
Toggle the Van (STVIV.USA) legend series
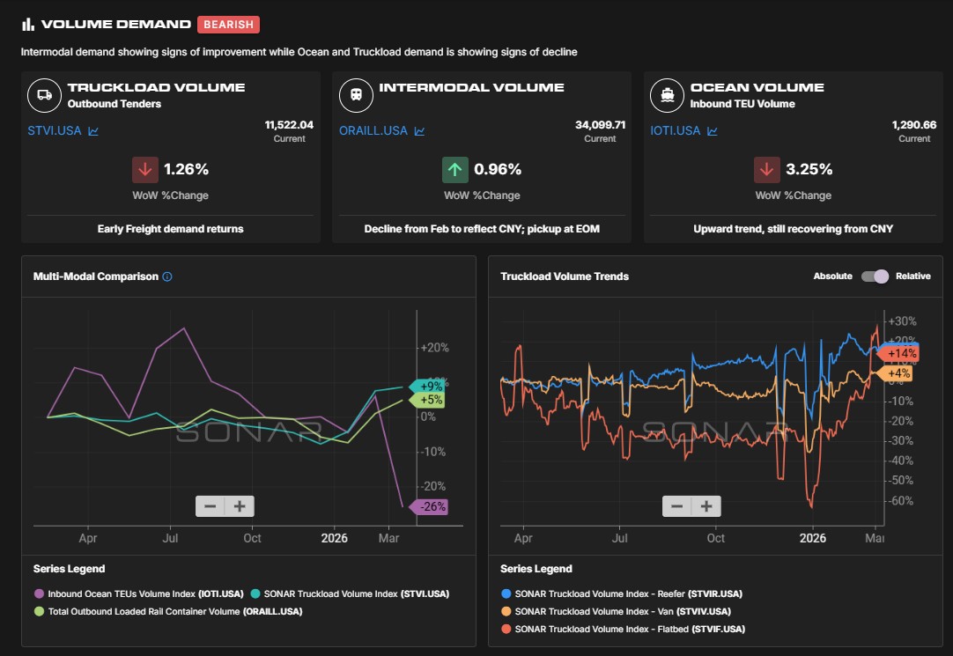pyautogui.click(x=616, y=612)
